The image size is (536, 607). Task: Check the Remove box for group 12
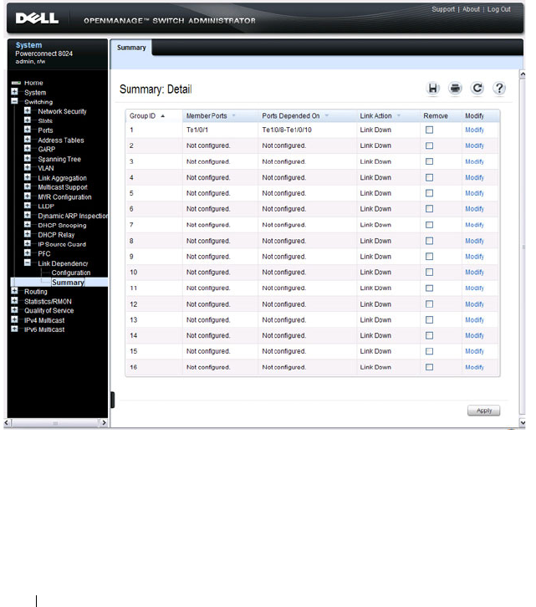(x=429, y=304)
